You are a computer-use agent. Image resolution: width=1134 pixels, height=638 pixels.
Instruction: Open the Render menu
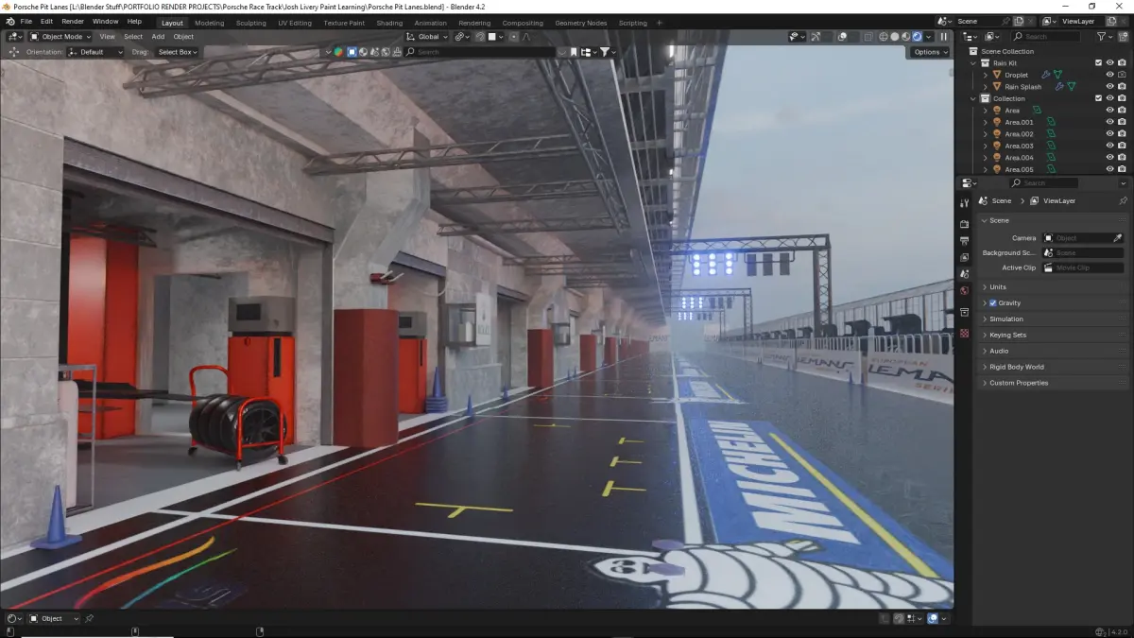(x=73, y=22)
